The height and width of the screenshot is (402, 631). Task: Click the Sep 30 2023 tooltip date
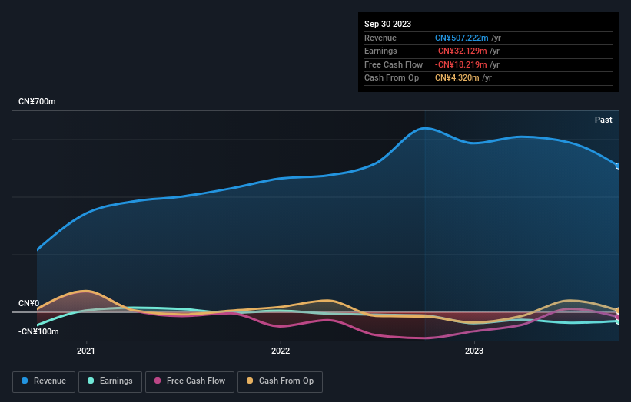387,24
